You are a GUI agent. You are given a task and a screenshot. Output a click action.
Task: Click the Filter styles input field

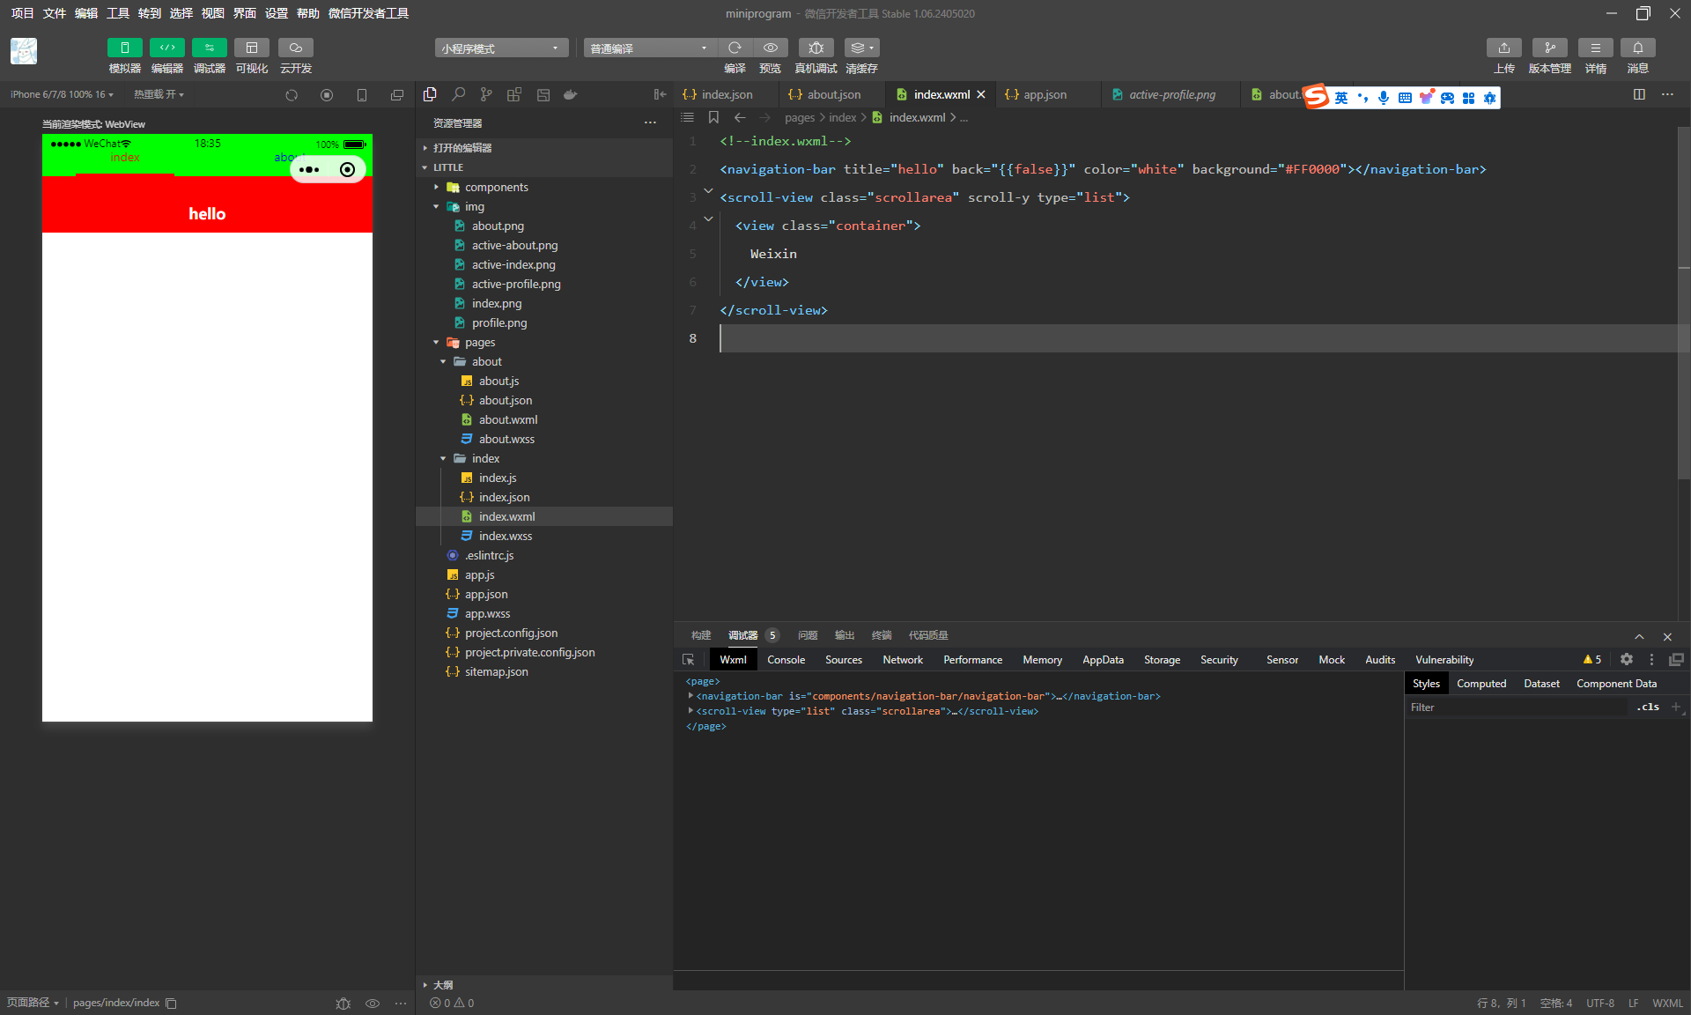click(x=1519, y=708)
